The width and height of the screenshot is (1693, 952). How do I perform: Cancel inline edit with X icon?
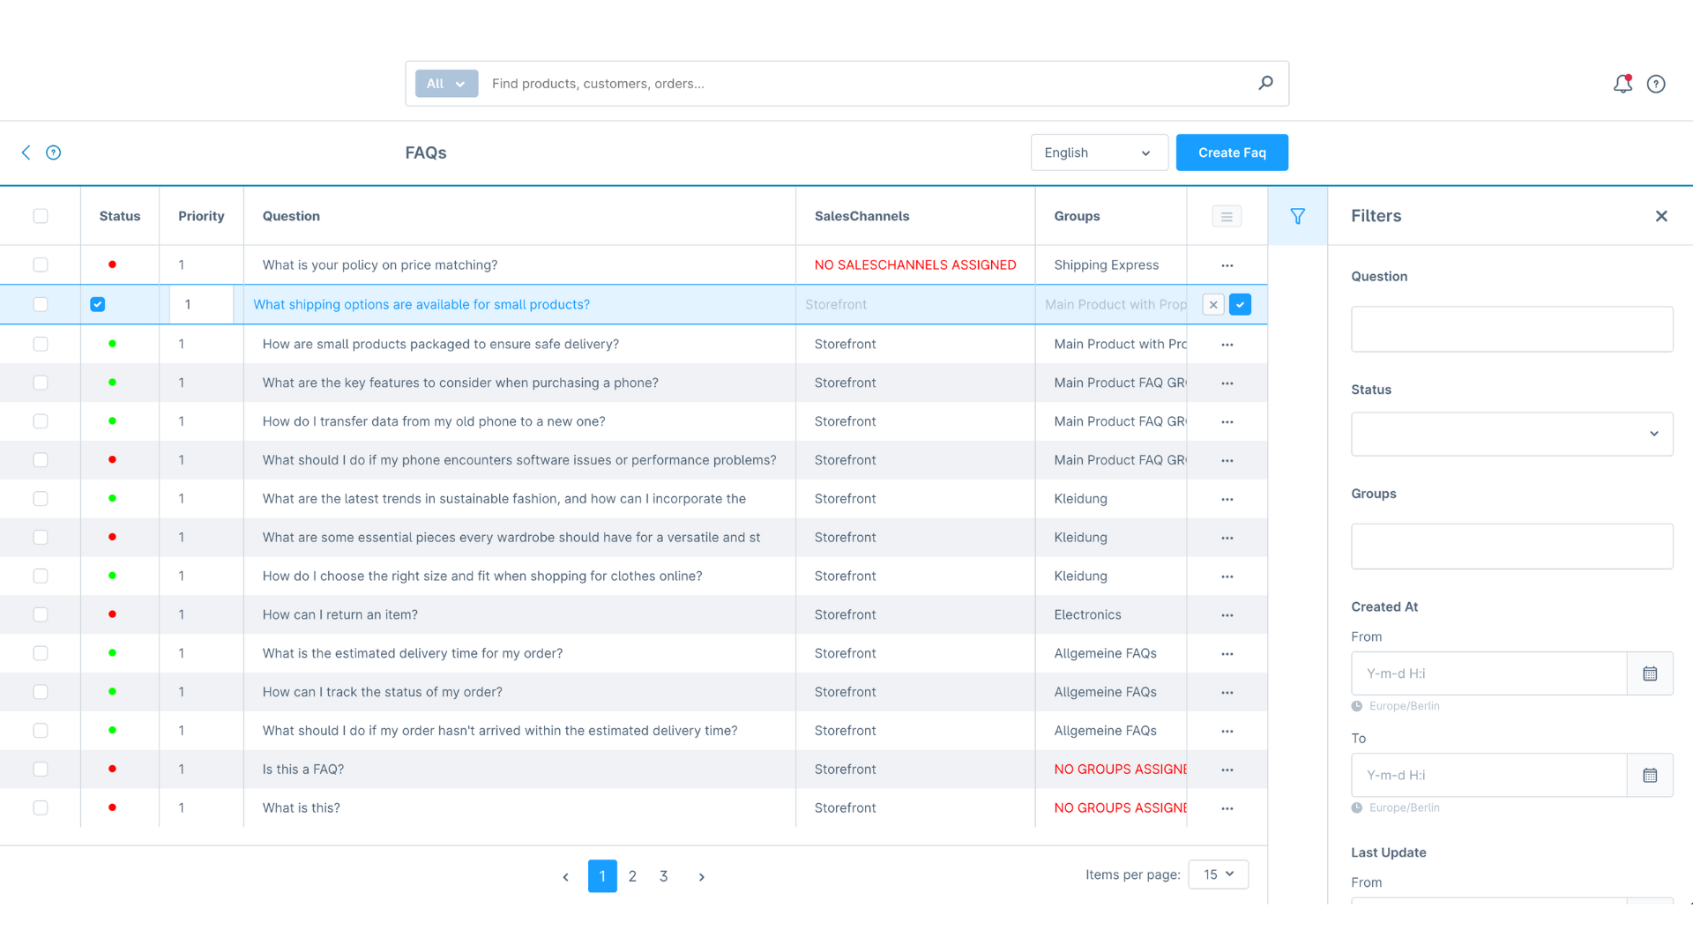tap(1213, 304)
